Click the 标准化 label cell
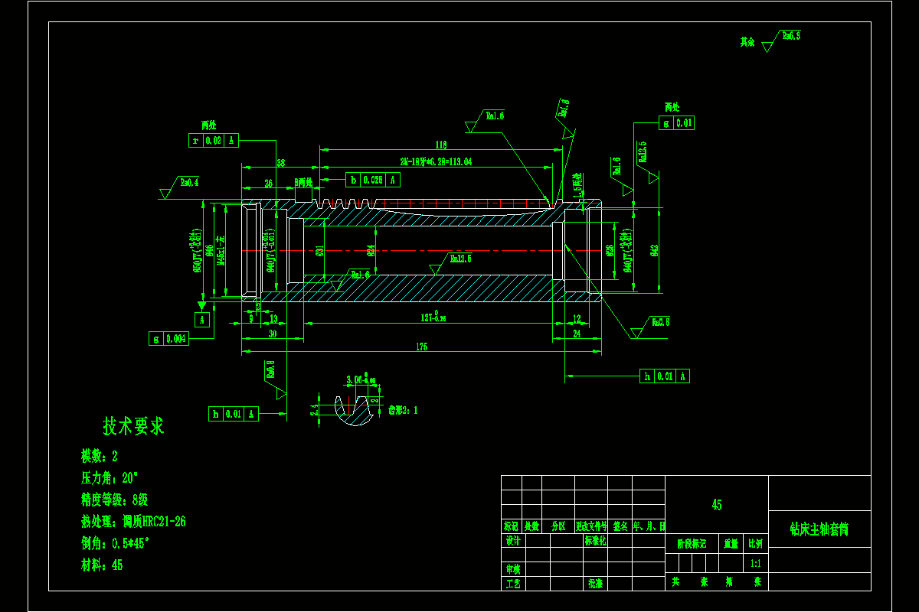The height and width of the screenshot is (612, 919). (595, 541)
